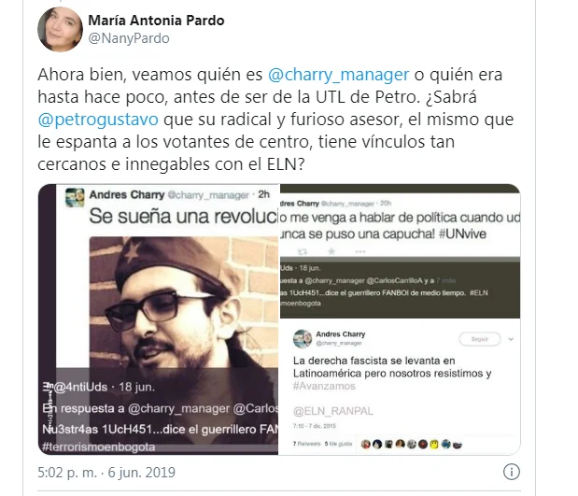578x496 pixels.
Task: Click the María Antonia Pardo display name
Action: click(156, 21)
